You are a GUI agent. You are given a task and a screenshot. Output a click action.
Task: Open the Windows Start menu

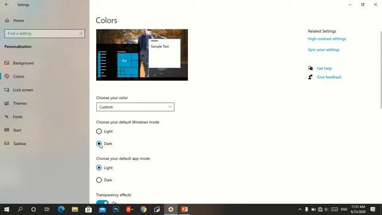(7, 210)
